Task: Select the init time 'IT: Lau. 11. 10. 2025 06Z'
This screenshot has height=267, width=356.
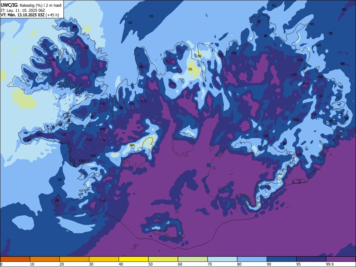Action: point(23,10)
